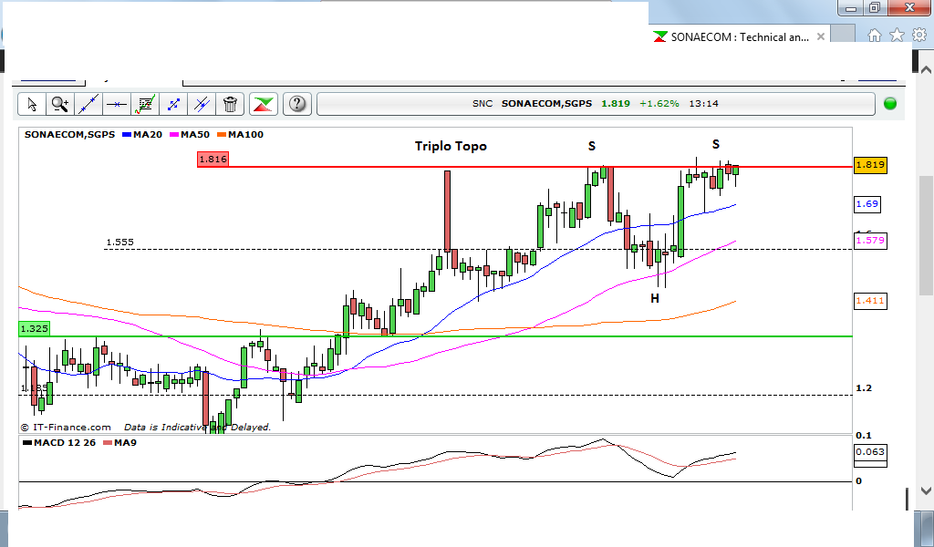Pick the horizontal line tool

[x=117, y=104]
